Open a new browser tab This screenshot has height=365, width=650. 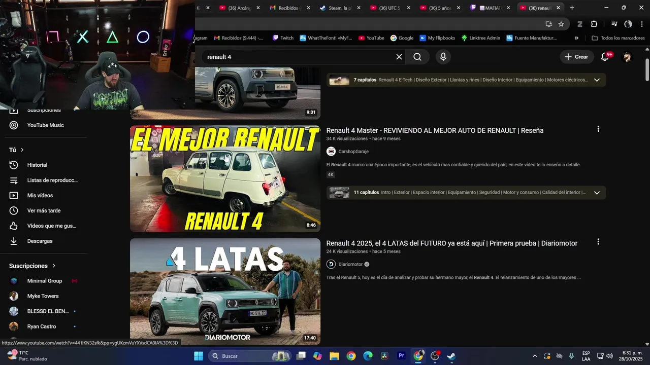tap(572, 8)
